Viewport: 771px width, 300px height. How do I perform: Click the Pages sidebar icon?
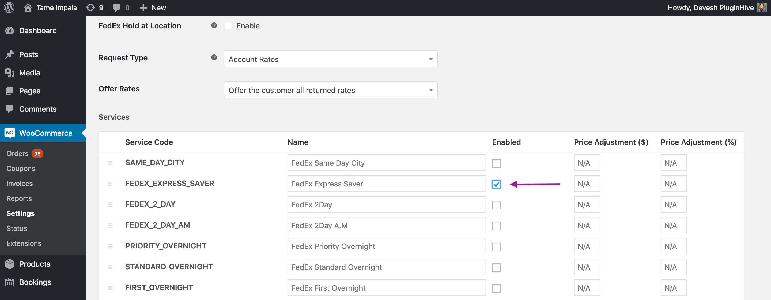coord(9,91)
